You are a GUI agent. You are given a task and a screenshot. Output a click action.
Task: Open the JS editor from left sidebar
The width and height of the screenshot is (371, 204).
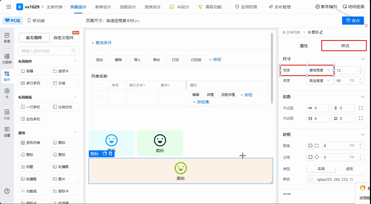7,93
